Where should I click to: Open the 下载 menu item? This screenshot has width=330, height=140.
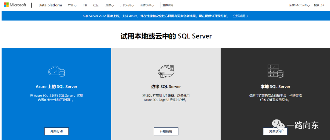pos(84,5)
